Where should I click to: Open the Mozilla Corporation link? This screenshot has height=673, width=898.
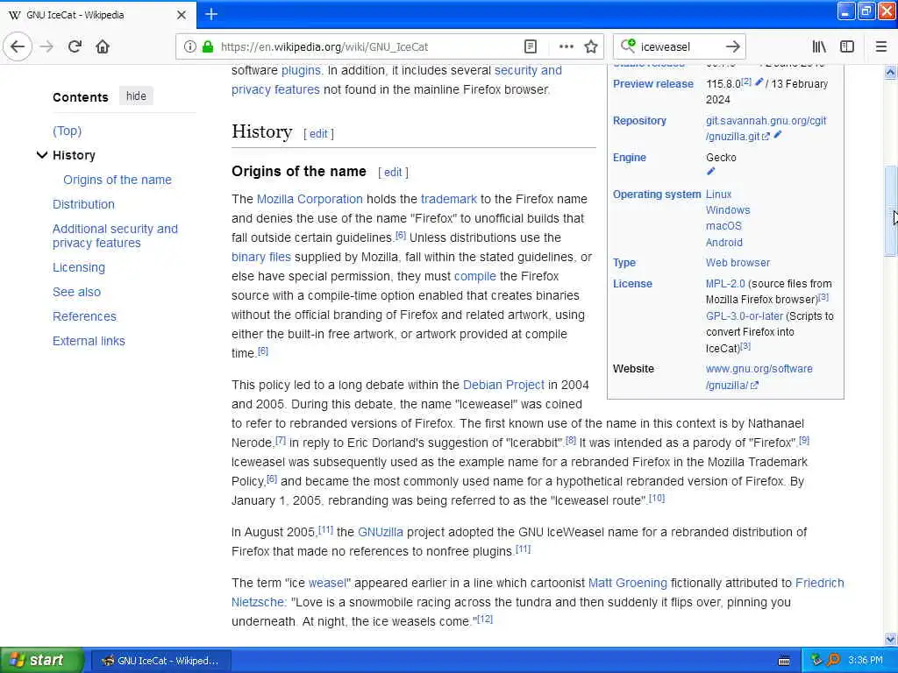tap(310, 199)
